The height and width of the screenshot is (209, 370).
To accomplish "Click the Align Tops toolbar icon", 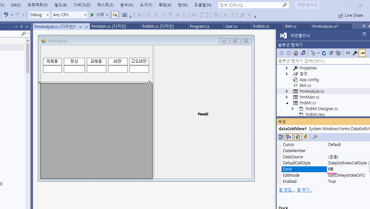I will click(170, 15).
